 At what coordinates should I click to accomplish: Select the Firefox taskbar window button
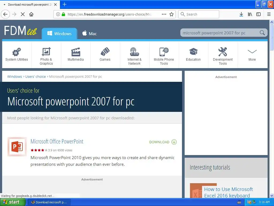[x=49, y=202]
